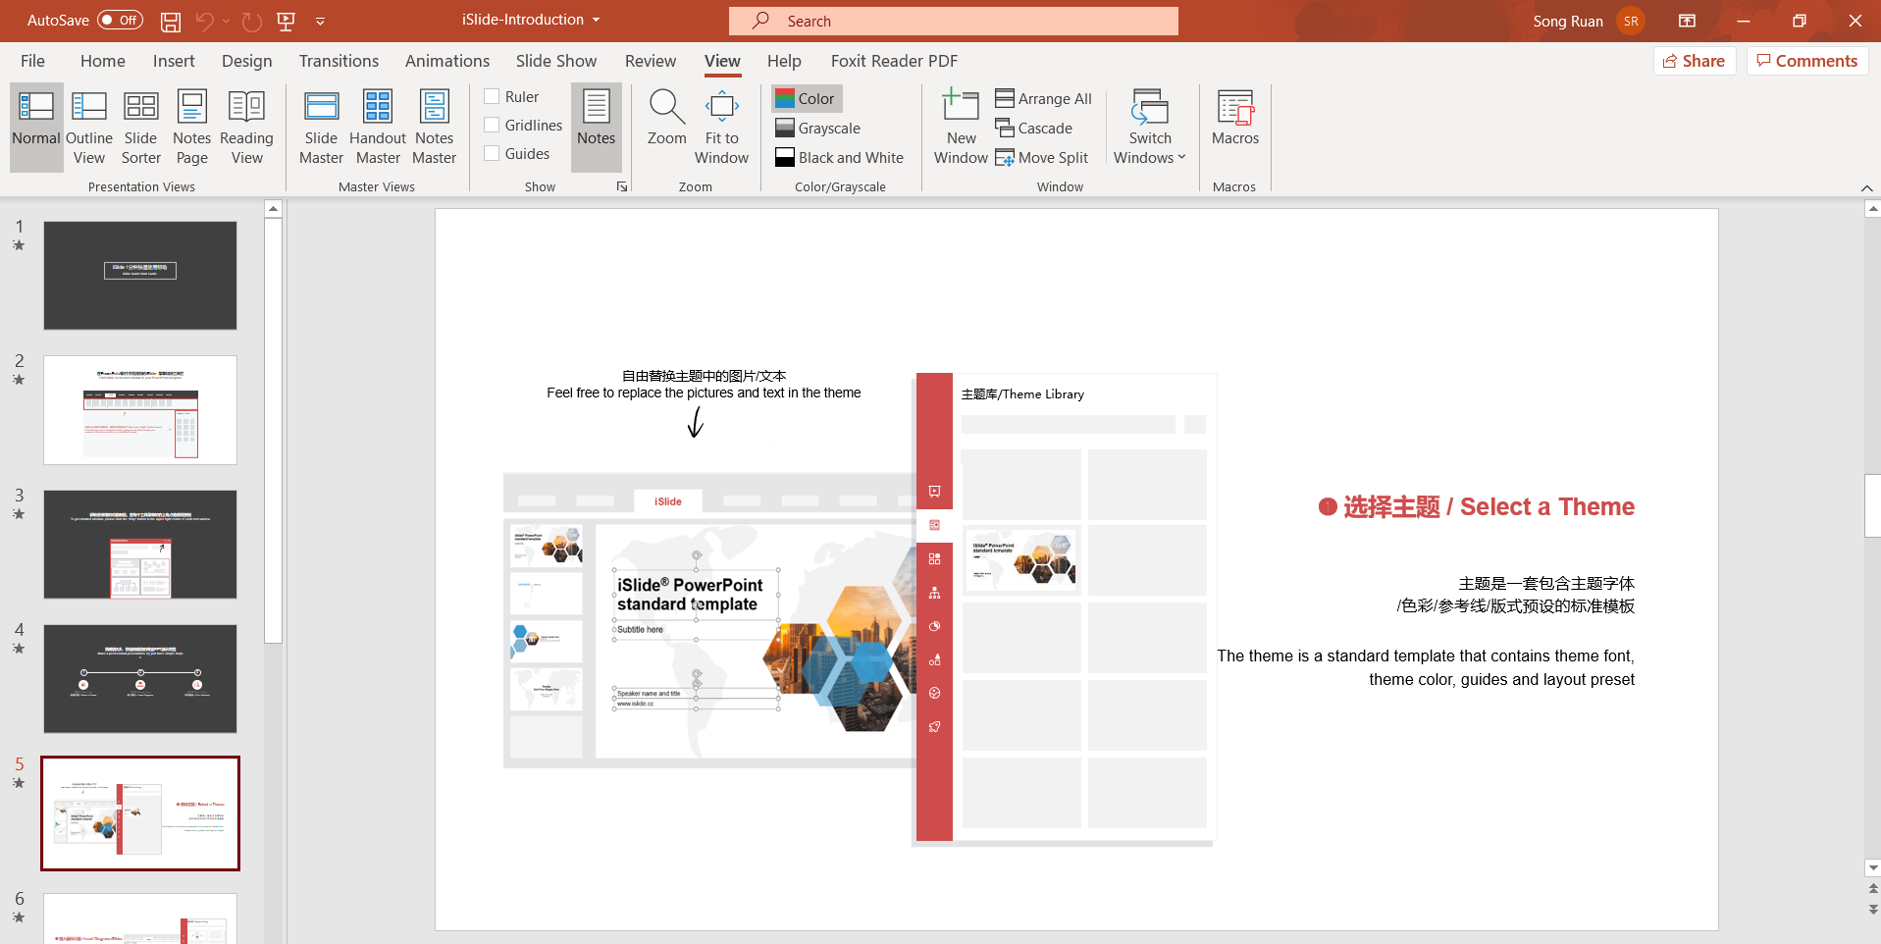Screen dimensions: 1881x944
Task: Click the 'Feel free to replace' text
Action: coord(704,393)
